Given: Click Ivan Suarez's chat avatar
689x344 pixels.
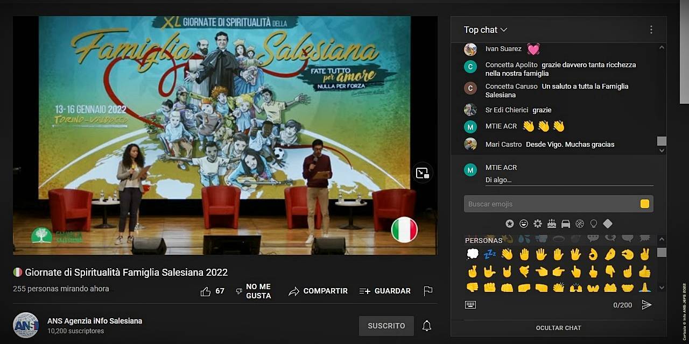Looking at the screenshot, I should point(470,49).
